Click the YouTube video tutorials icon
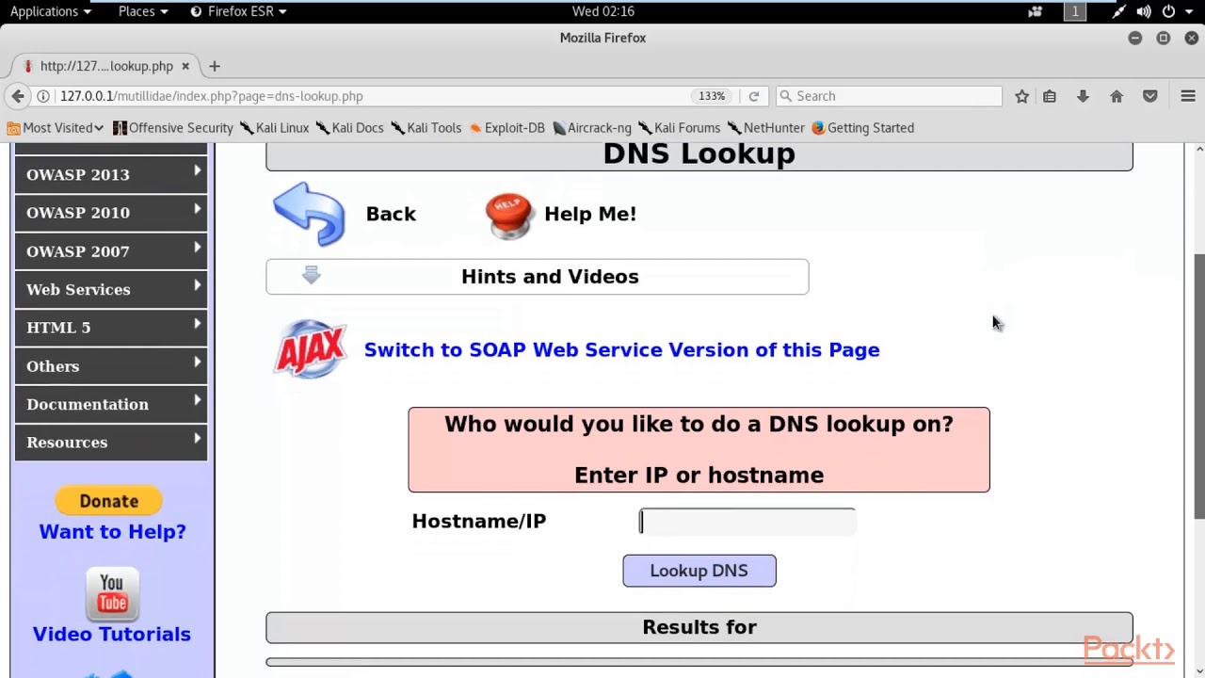 tap(112, 594)
